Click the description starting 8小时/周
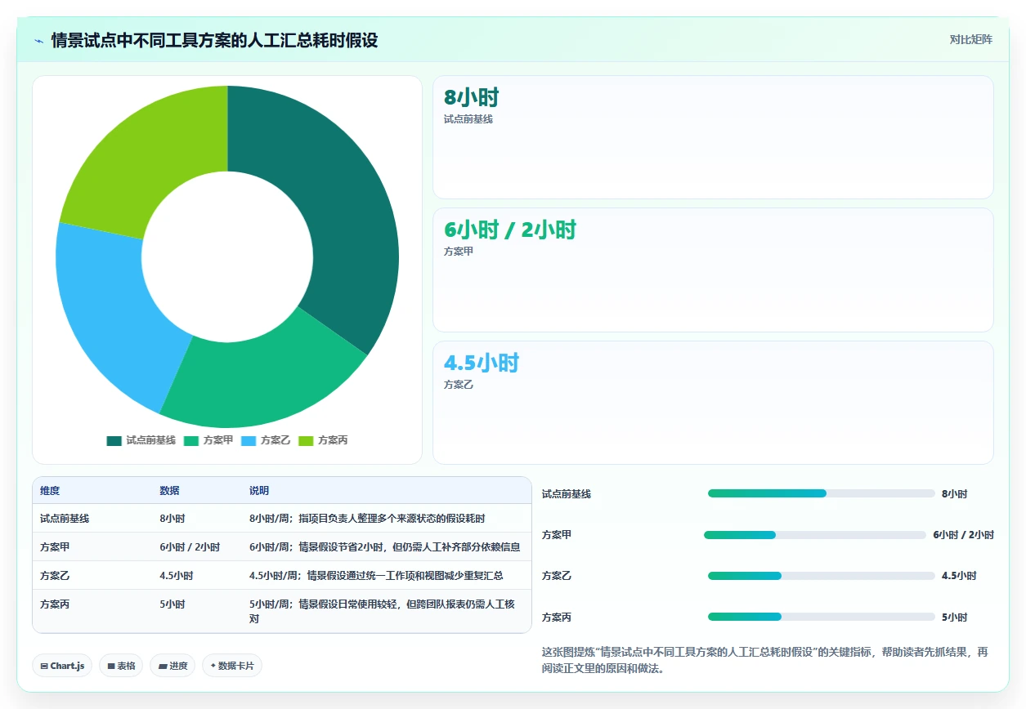 coord(367,519)
